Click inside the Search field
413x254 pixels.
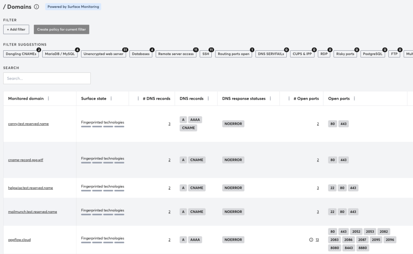tap(46, 78)
